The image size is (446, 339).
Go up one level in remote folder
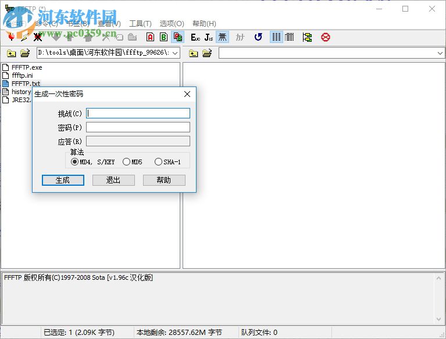pyautogui.click(x=194, y=53)
